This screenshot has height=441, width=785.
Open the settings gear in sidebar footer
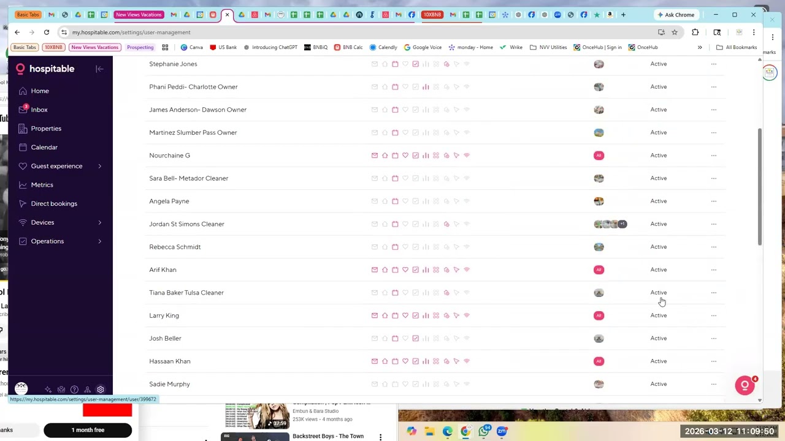101,390
